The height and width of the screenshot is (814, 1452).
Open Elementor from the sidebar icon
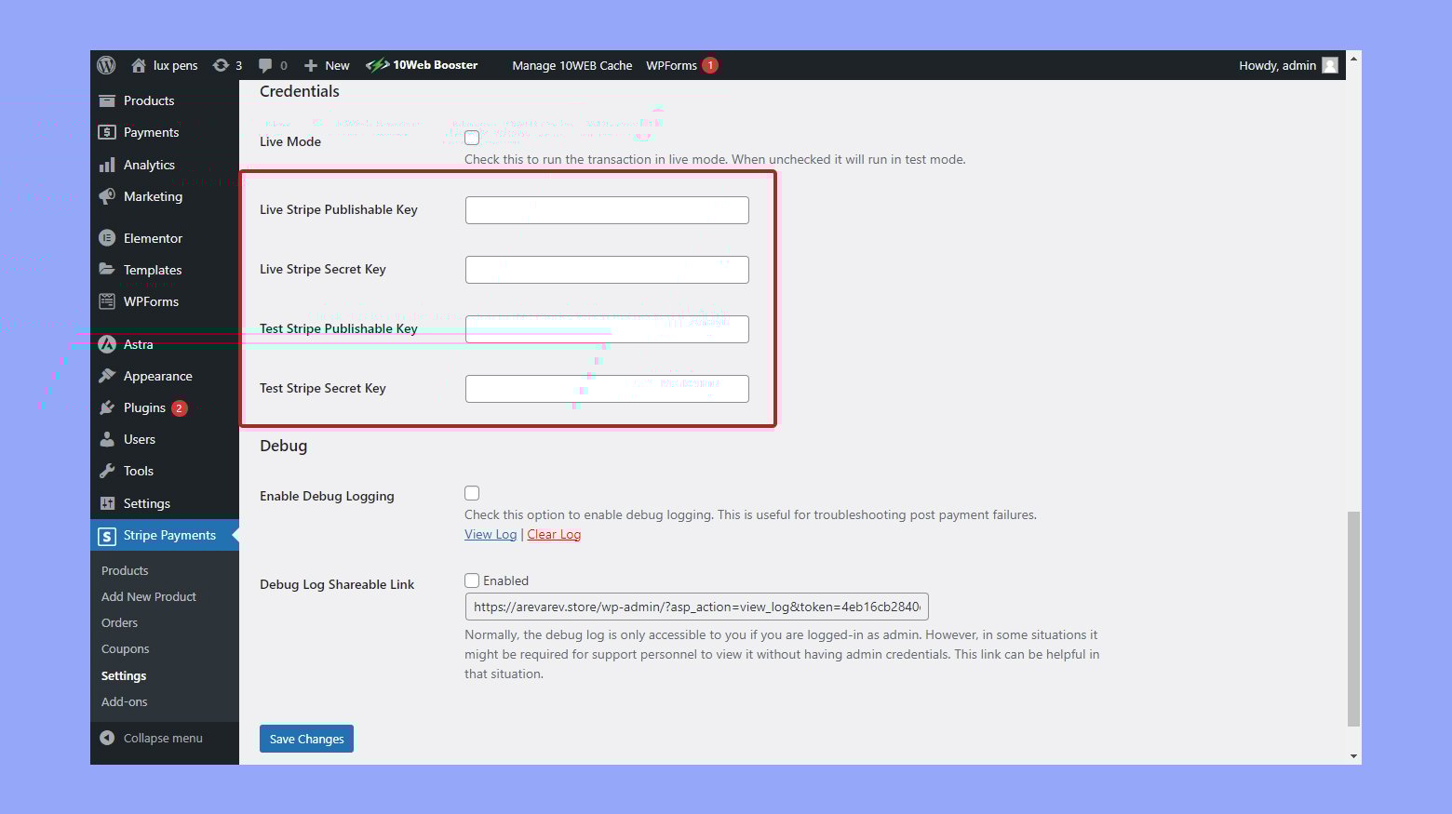pos(107,238)
